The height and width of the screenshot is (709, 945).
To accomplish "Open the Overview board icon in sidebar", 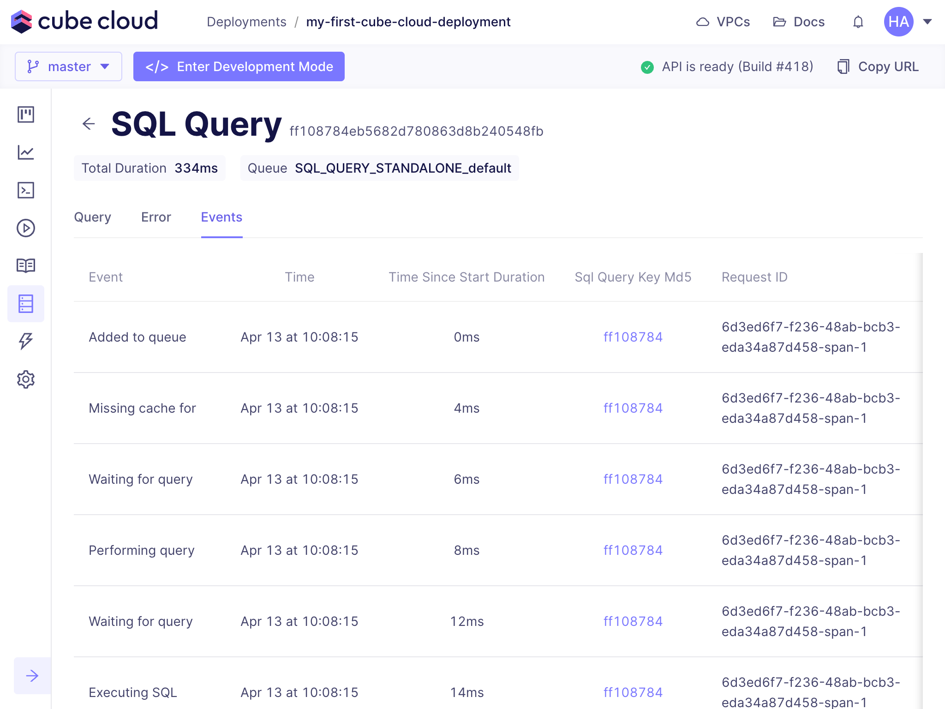I will click(26, 114).
